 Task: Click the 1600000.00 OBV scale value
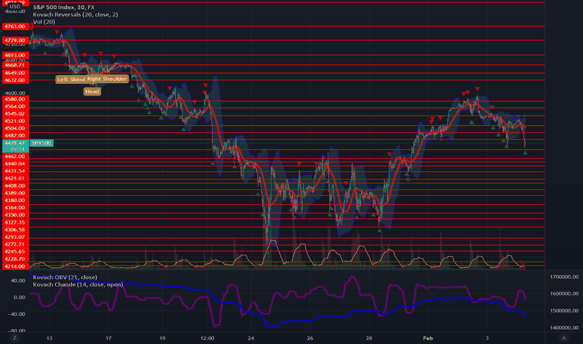564,293
